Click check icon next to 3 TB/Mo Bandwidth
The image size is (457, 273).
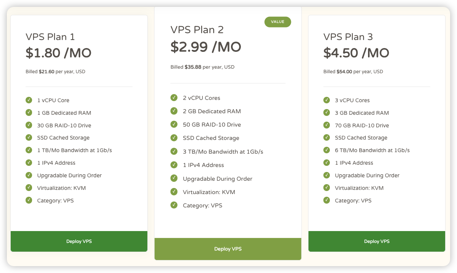pyautogui.click(x=174, y=151)
